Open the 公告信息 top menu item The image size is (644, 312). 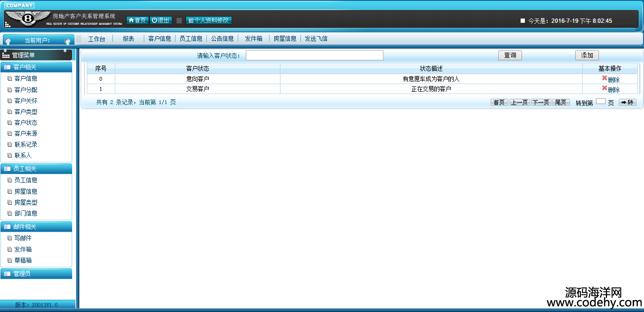click(222, 39)
